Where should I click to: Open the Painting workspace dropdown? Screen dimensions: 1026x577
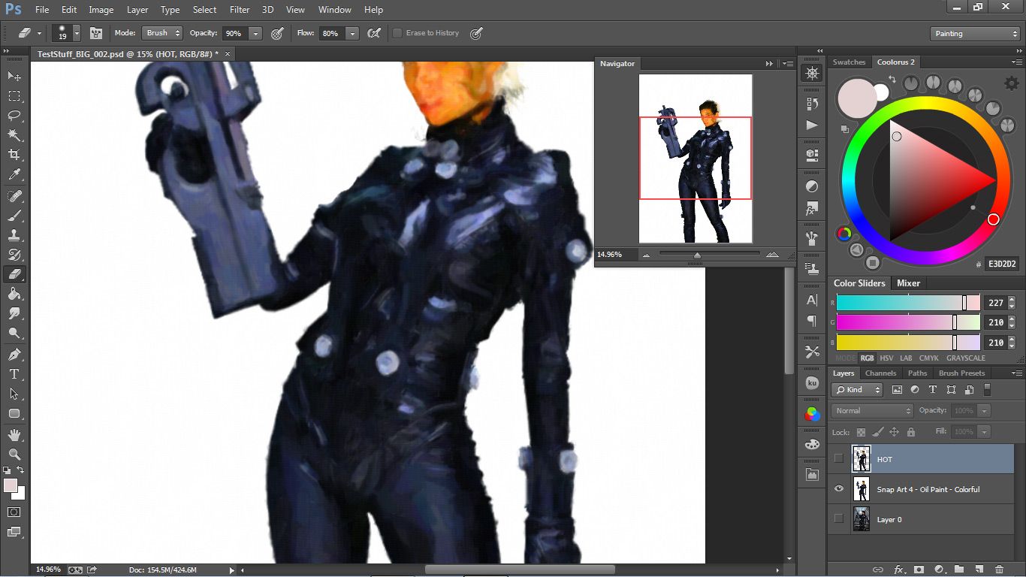tap(974, 34)
